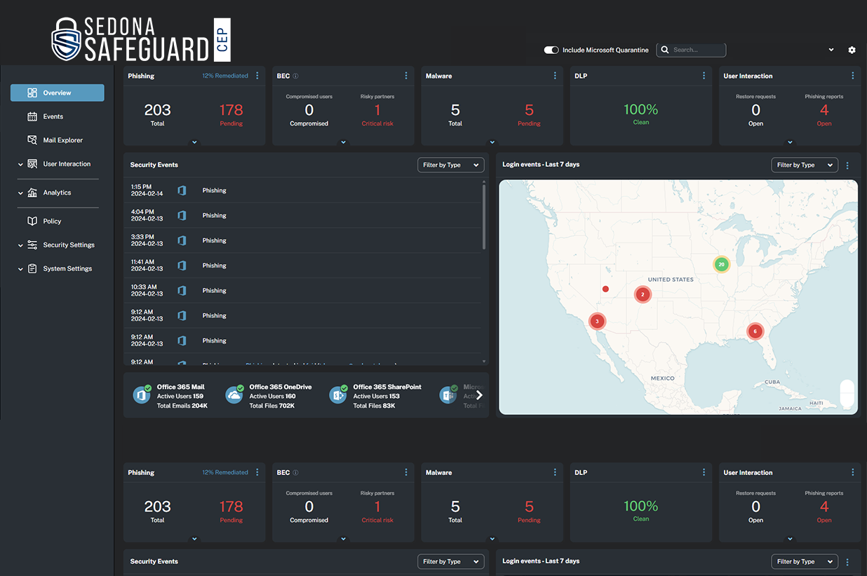Click 12% Remediated on lower Phishing card
The height and width of the screenshot is (576, 867).
(x=225, y=472)
